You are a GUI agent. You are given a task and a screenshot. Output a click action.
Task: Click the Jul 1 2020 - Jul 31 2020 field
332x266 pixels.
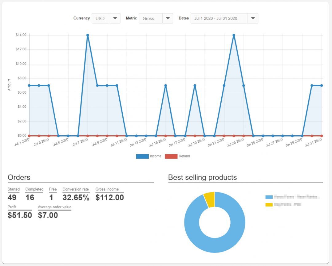[219, 18]
